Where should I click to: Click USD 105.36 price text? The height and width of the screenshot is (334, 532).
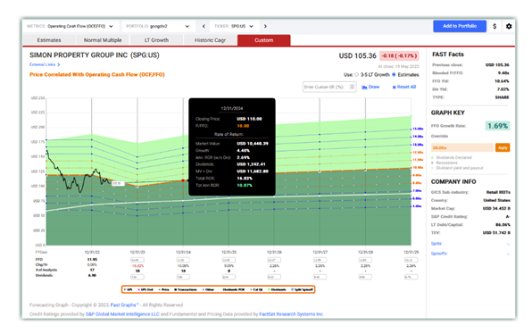click(358, 55)
